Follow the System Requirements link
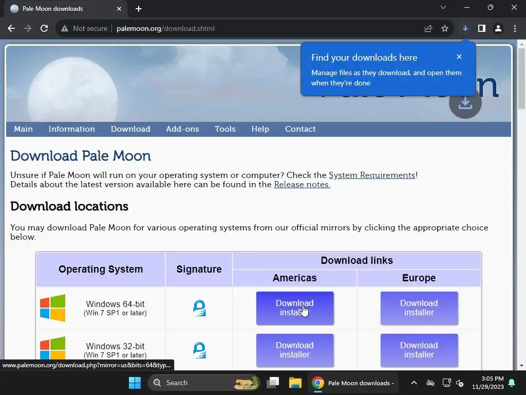This screenshot has width=526, height=395. click(372, 175)
